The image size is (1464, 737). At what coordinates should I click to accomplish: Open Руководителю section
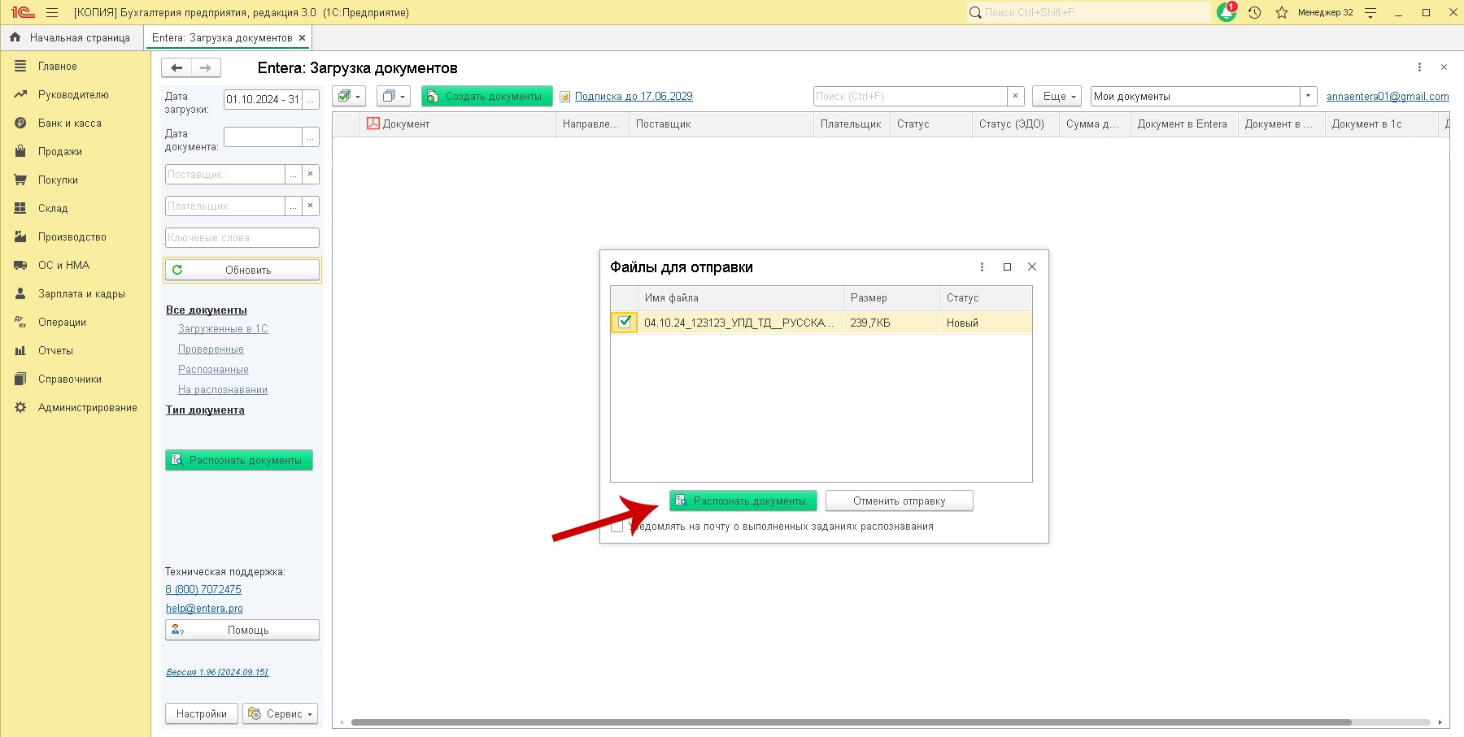(x=75, y=95)
